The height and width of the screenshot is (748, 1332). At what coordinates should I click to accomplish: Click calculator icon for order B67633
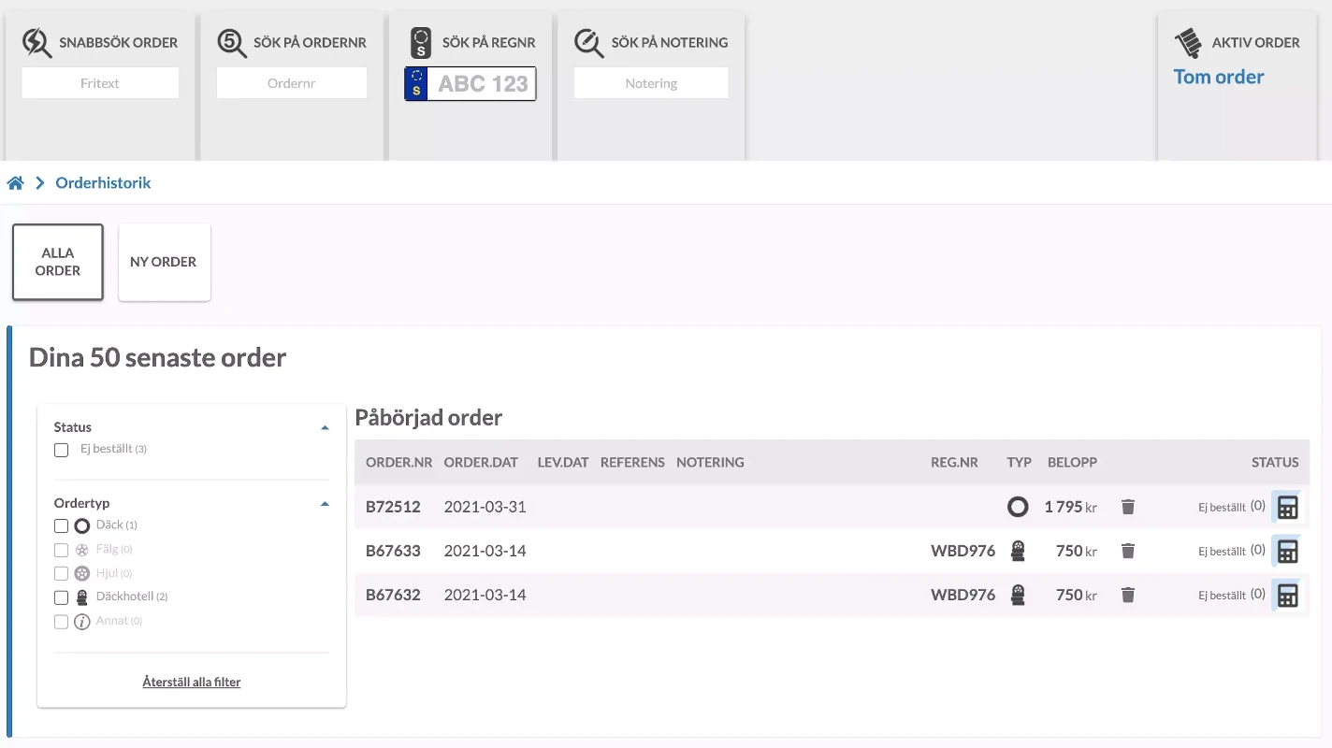(1287, 551)
